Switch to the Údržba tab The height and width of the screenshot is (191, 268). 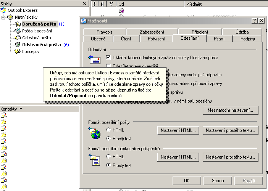[242, 32]
